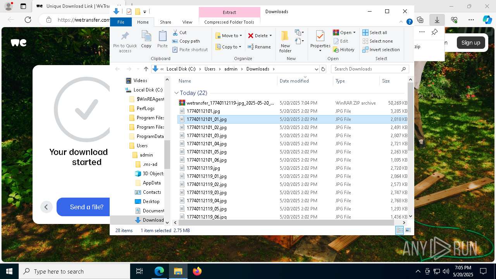Expand the Open dropdown arrow
The image size is (496, 279).
[354, 33]
